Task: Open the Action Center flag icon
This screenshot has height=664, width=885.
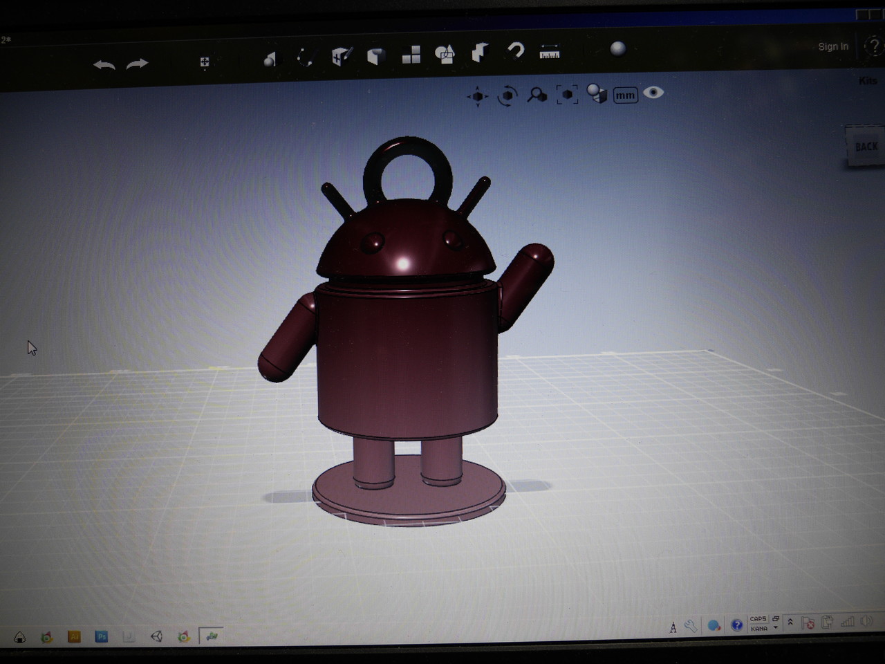Action: click(x=808, y=623)
